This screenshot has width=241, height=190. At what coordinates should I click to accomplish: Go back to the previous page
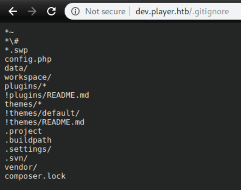pos(13,12)
